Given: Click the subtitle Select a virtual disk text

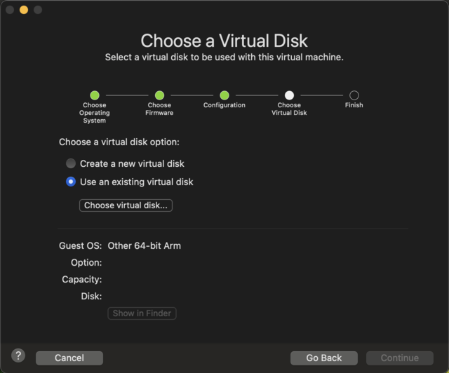Looking at the screenshot, I should pos(224,57).
